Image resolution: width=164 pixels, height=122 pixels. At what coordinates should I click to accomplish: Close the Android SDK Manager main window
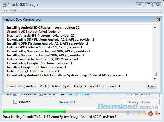157,5
